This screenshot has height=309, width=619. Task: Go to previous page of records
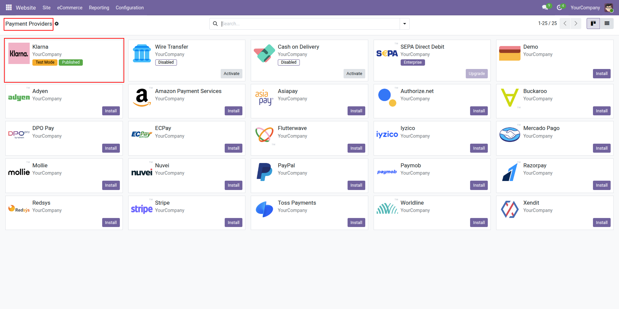coord(565,23)
